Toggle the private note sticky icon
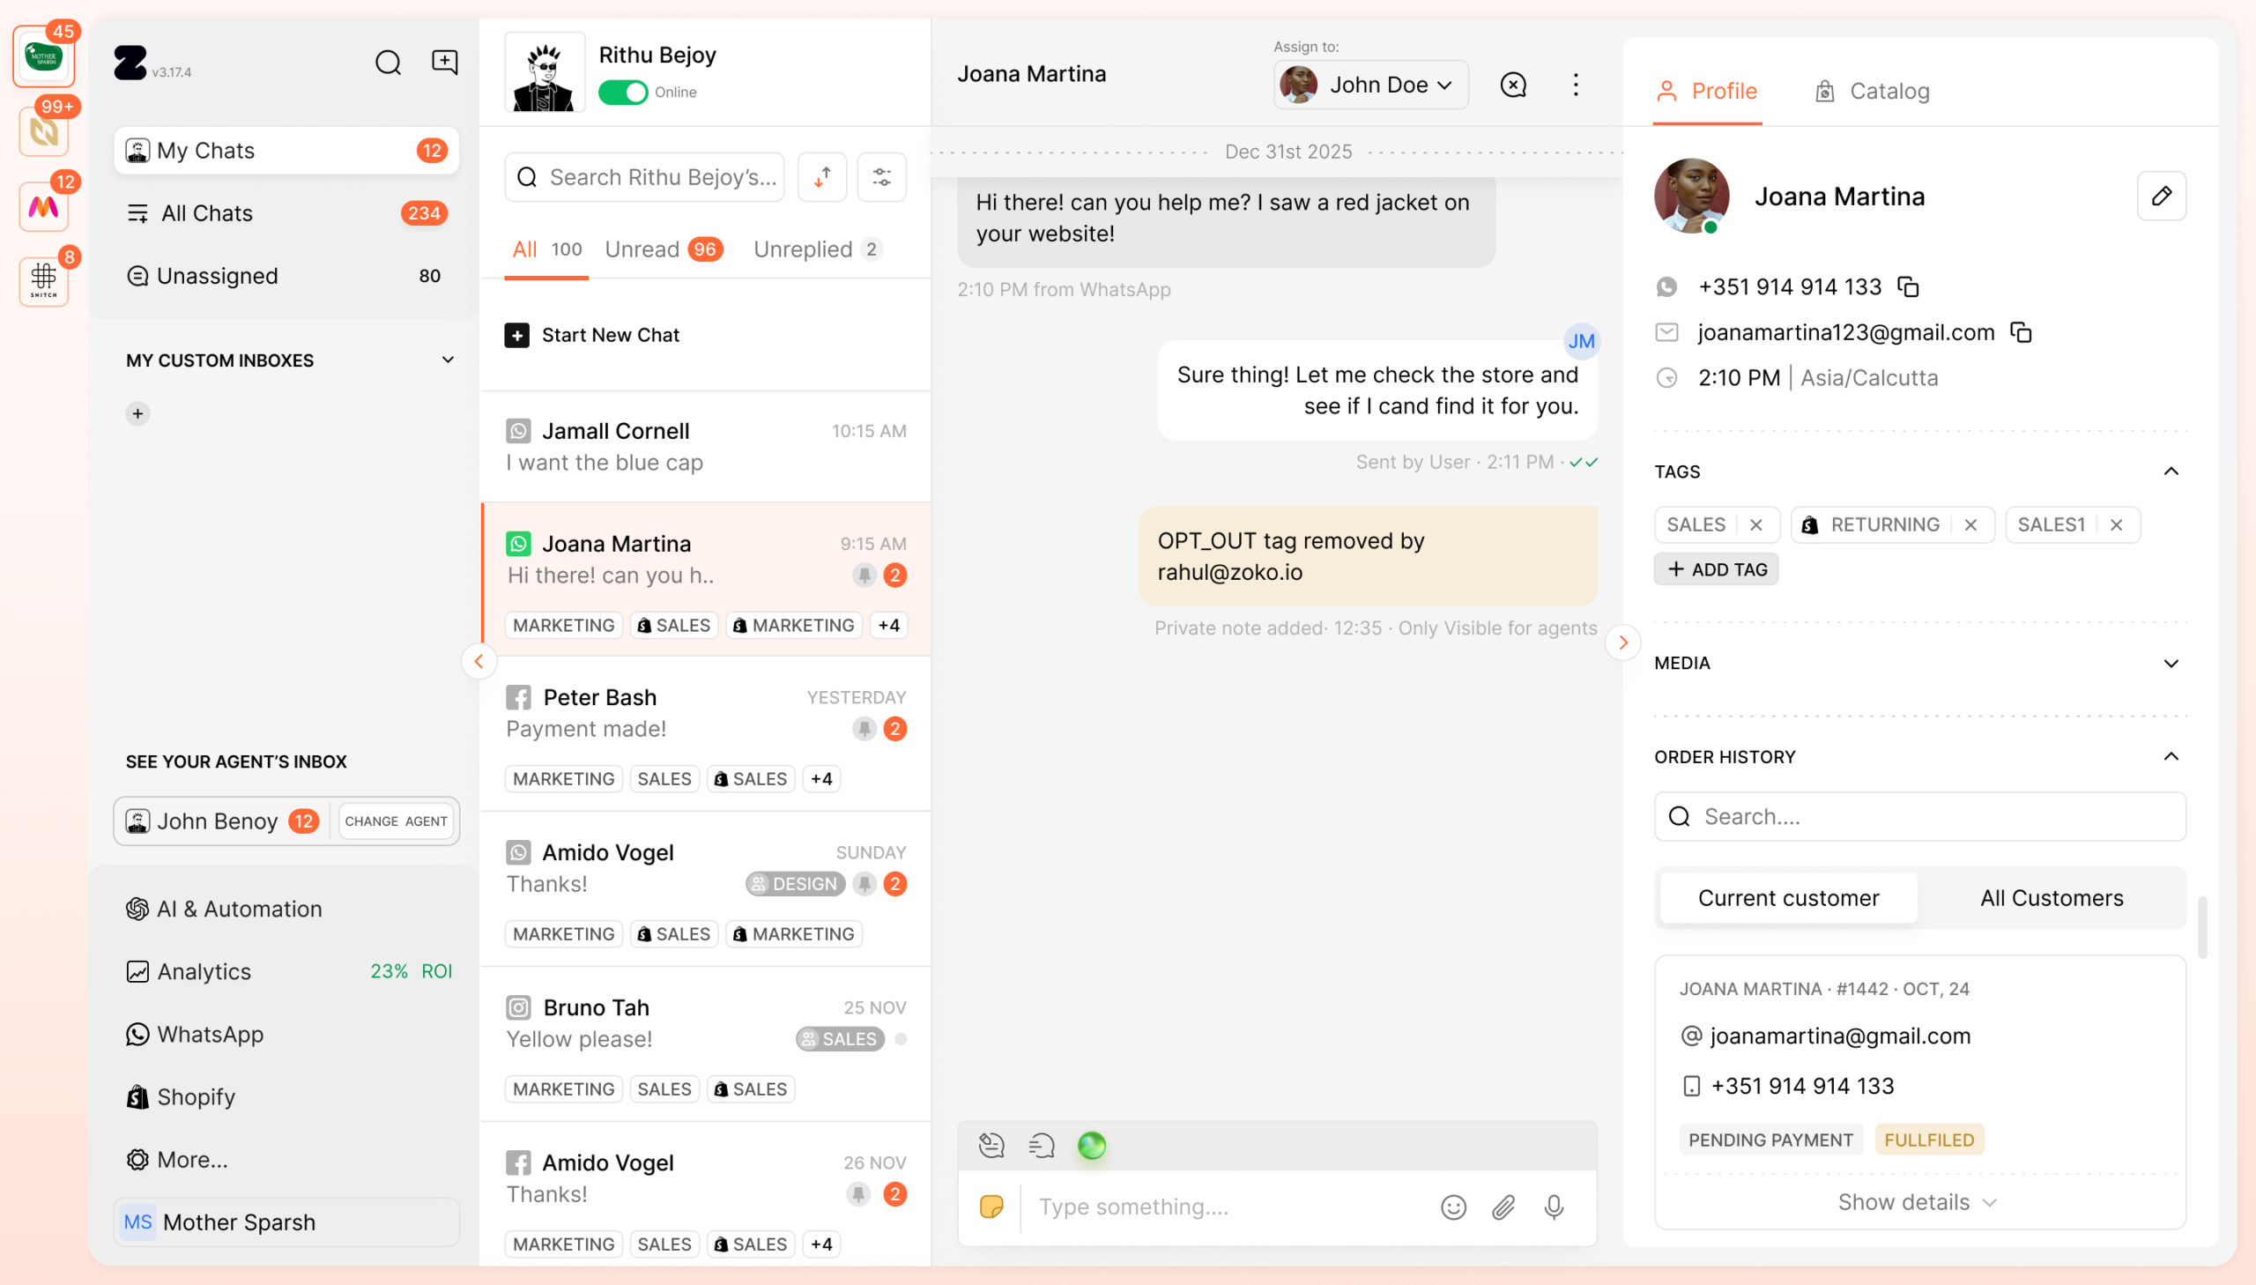 [x=991, y=1207]
